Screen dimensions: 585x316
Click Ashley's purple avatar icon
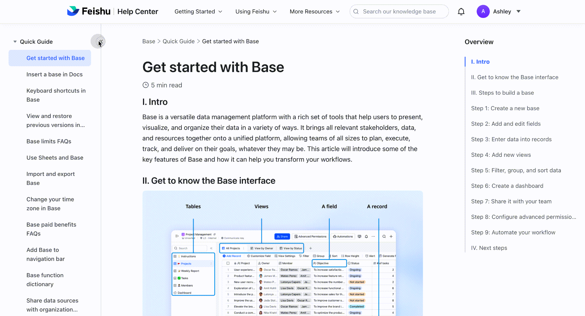[x=483, y=12]
